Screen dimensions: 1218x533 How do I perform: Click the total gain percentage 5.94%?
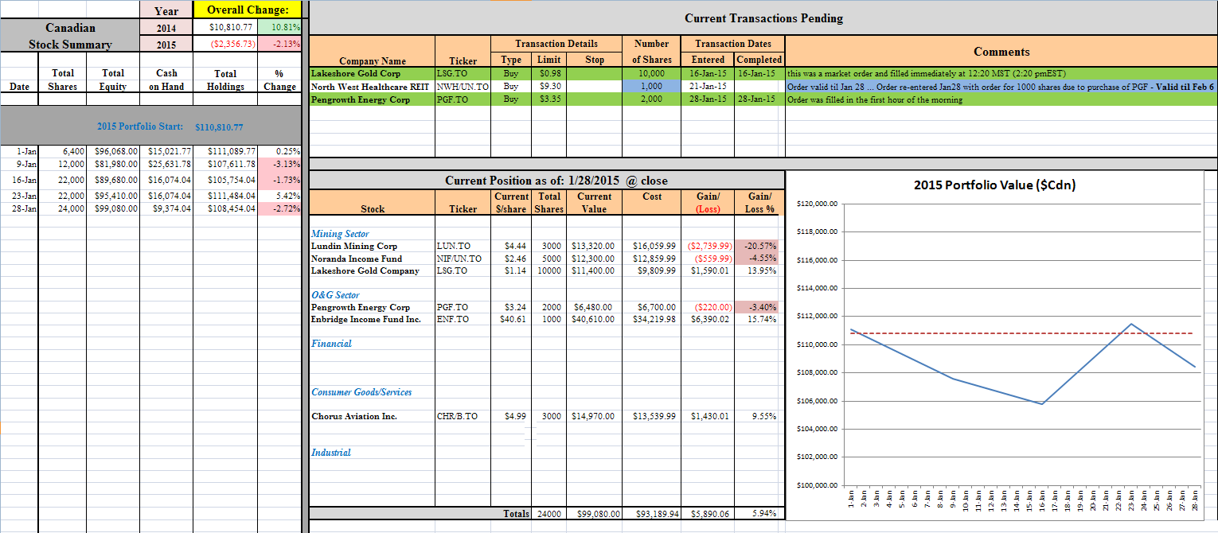pyautogui.click(x=759, y=514)
